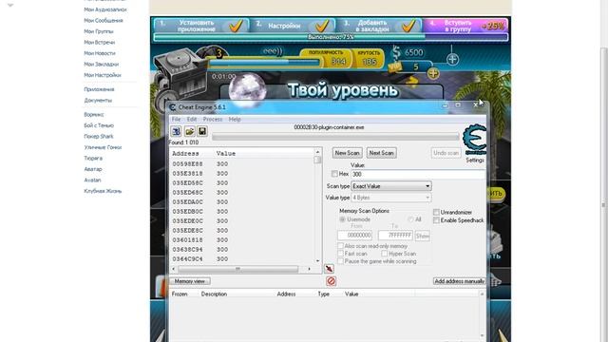Open Мои Сообщения in sidebar
Image resolution: width=608 pixels, height=342 pixels.
click(x=104, y=21)
